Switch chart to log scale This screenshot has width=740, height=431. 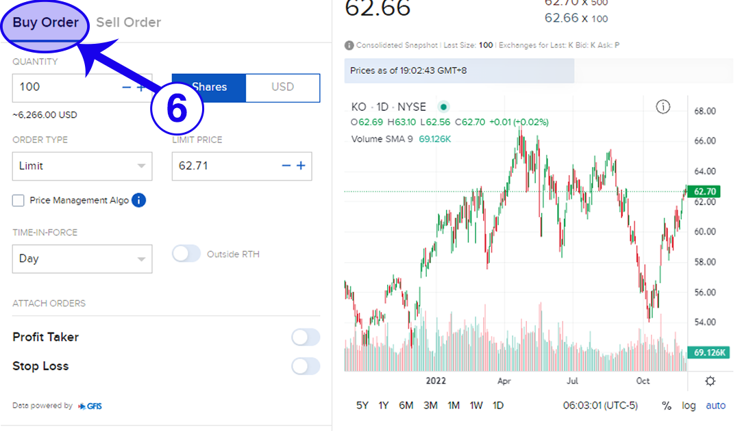pos(689,405)
